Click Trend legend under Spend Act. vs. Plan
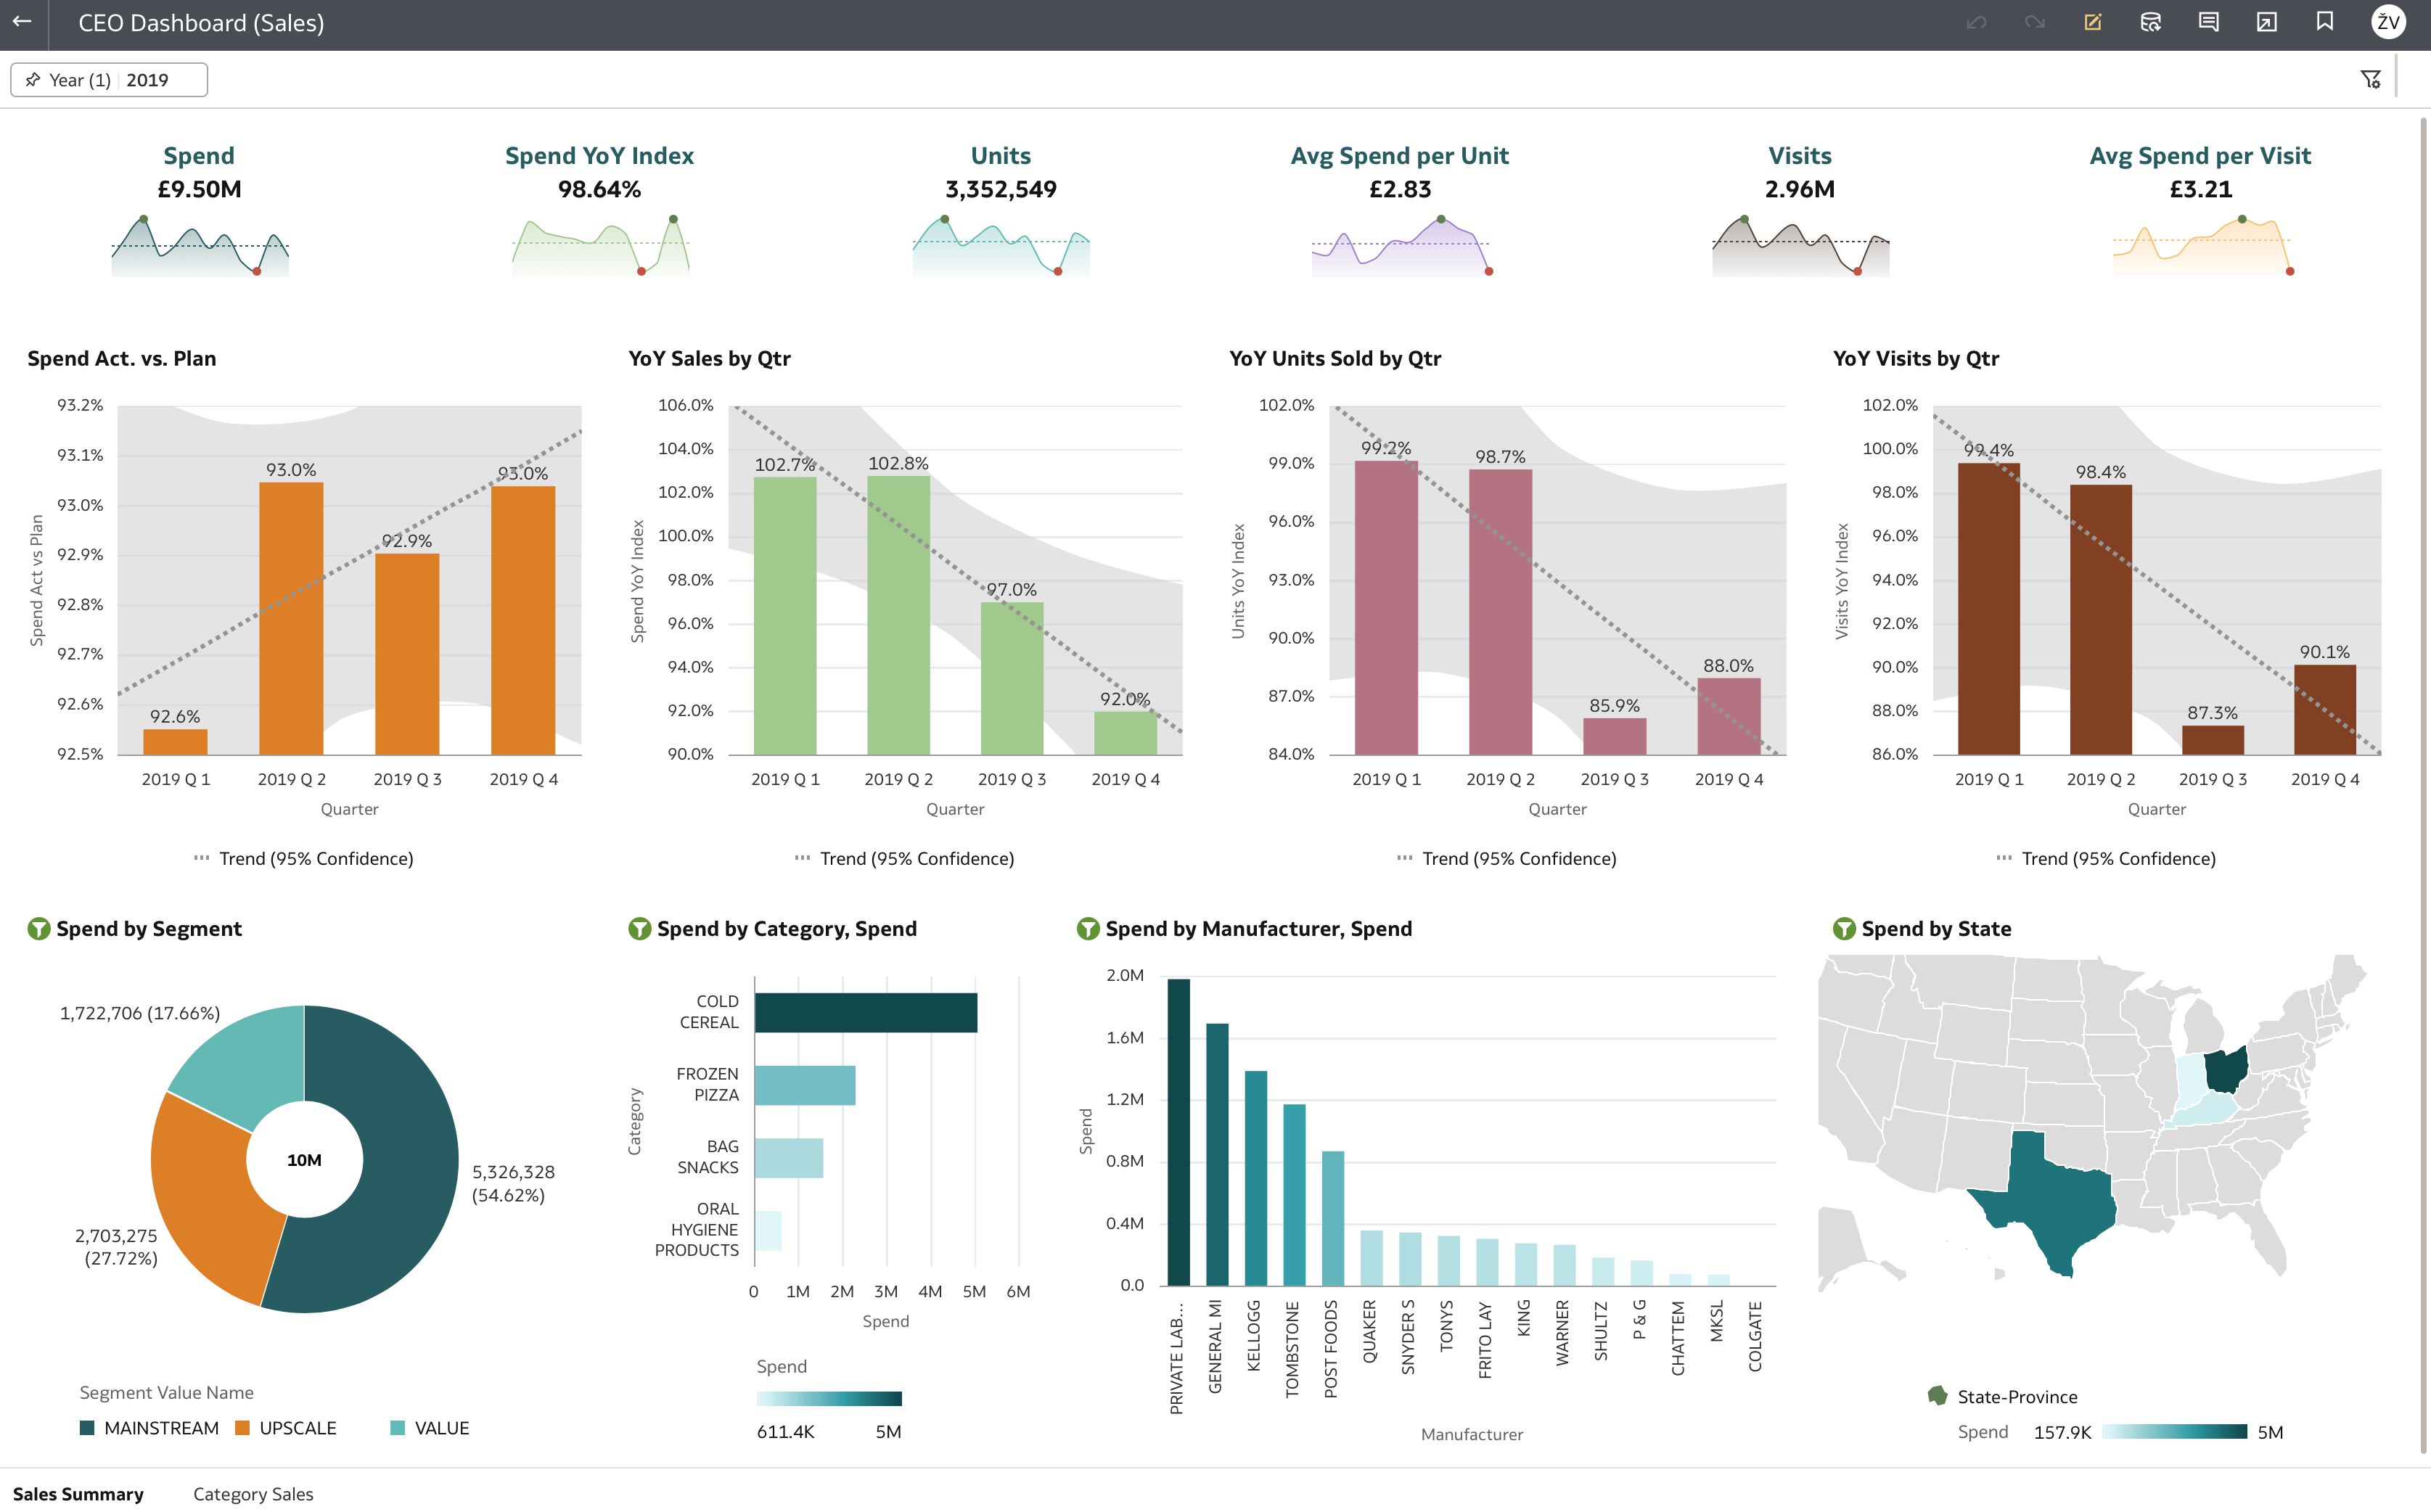 [303, 858]
